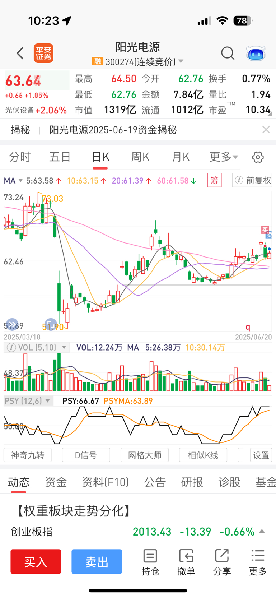Select the 资金 tab
The width and height of the screenshot is (276, 598).
(56, 482)
